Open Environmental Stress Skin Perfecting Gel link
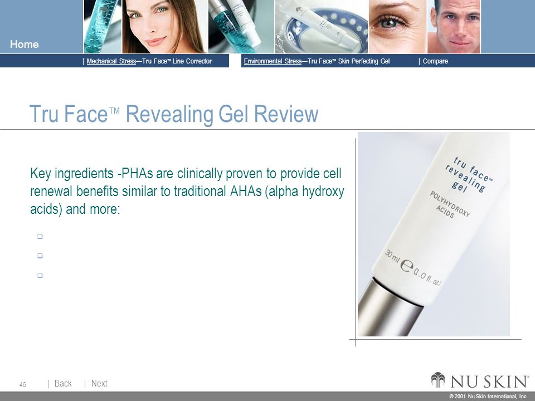Image resolution: width=535 pixels, height=401 pixels. tap(317, 61)
